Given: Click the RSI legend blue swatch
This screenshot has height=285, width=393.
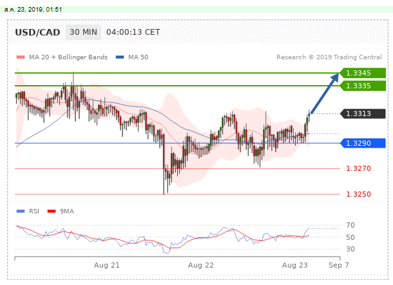Looking at the screenshot, I should point(21,211).
